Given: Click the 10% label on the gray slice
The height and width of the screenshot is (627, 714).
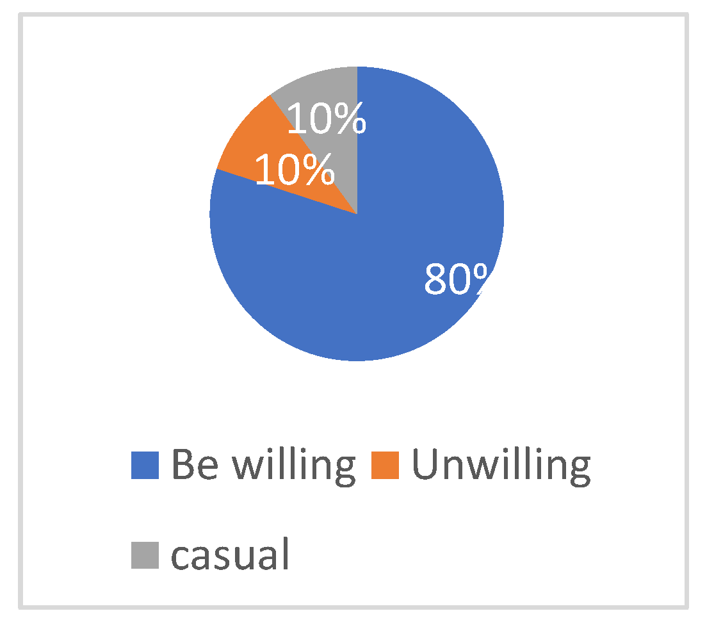Looking at the screenshot, I should (327, 119).
